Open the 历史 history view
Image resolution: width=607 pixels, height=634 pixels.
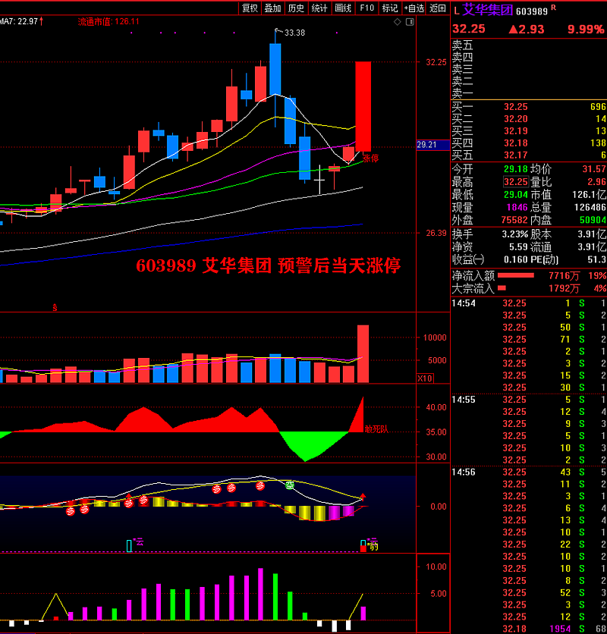tap(297, 8)
